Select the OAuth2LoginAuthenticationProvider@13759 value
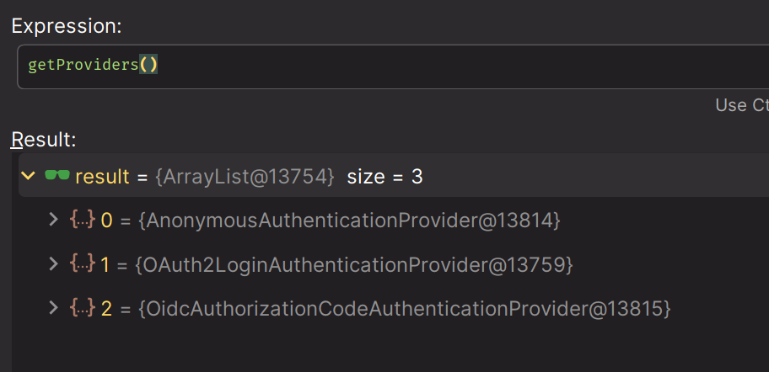 coord(354,264)
